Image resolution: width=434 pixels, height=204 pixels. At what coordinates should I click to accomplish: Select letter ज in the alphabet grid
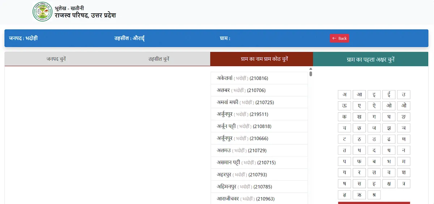pos(374,128)
